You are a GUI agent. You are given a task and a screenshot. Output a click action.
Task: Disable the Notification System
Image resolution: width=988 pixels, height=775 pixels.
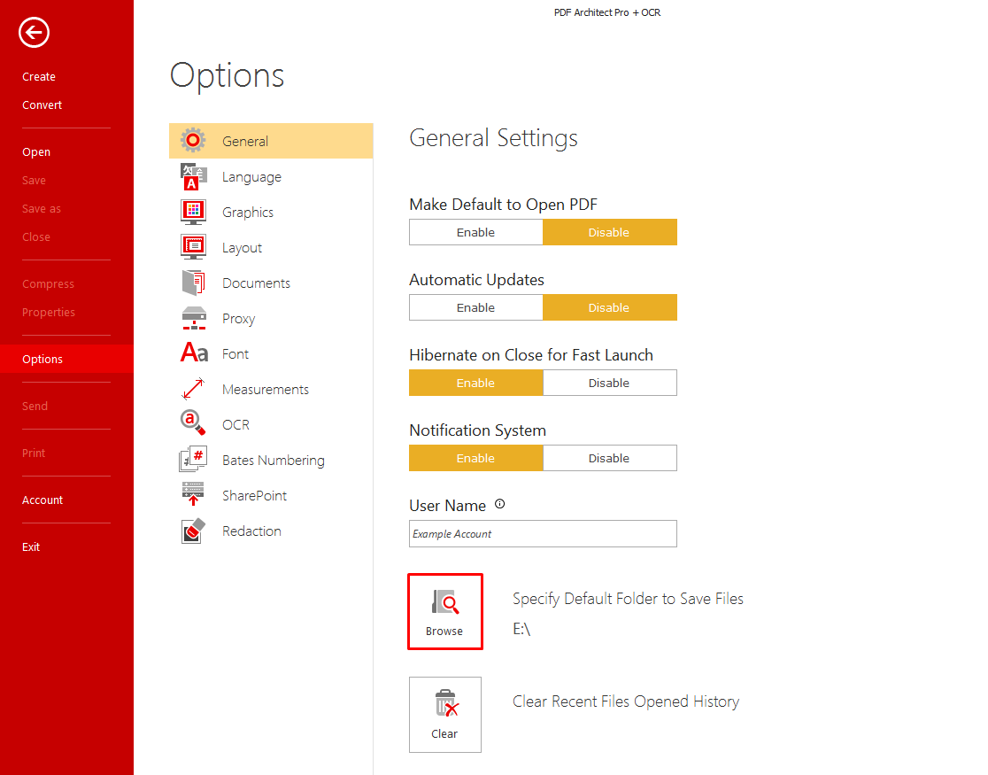coord(609,458)
